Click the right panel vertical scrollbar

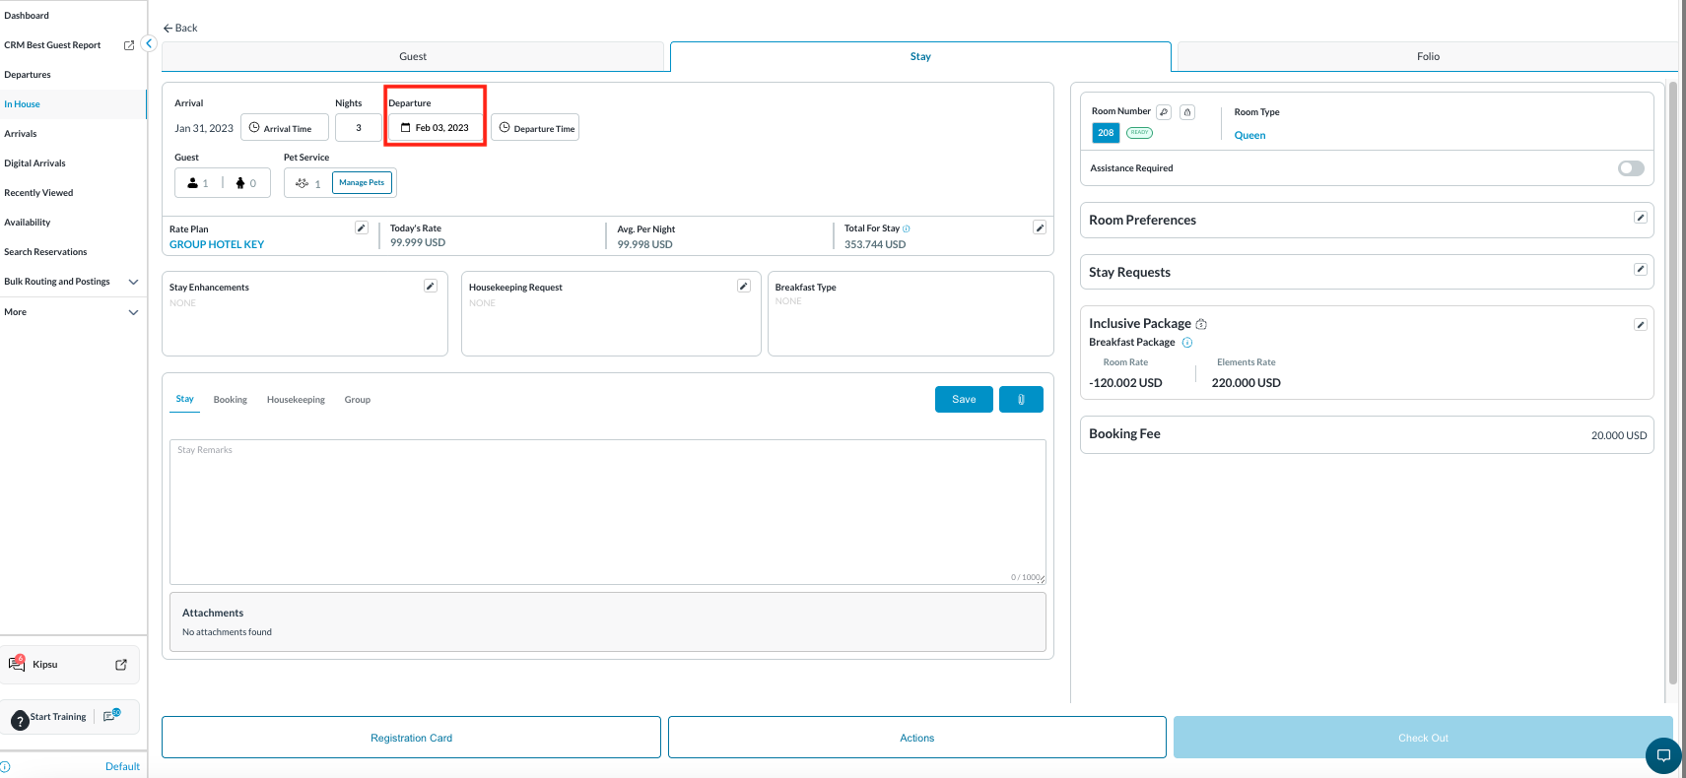click(x=1672, y=384)
